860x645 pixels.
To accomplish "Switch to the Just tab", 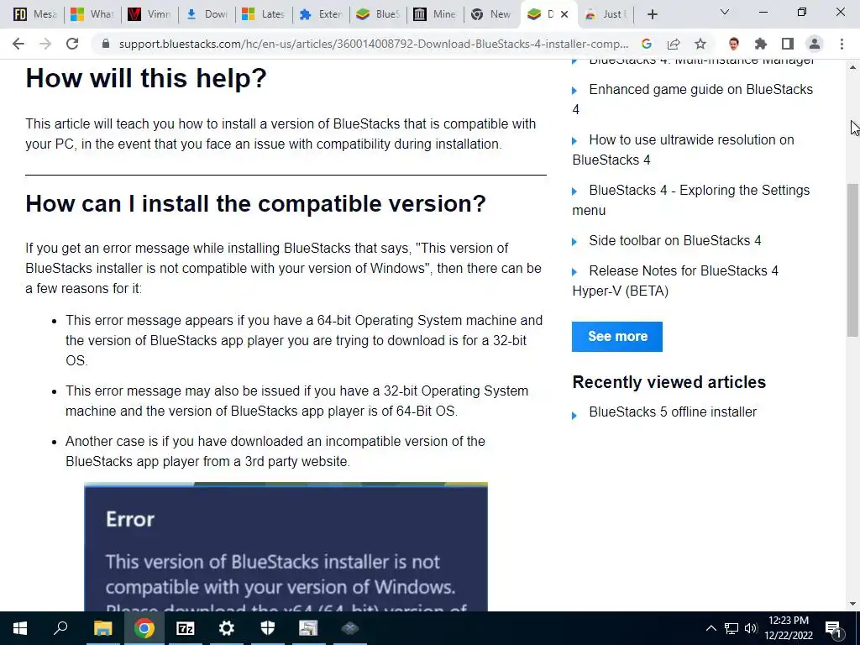I will [x=606, y=14].
